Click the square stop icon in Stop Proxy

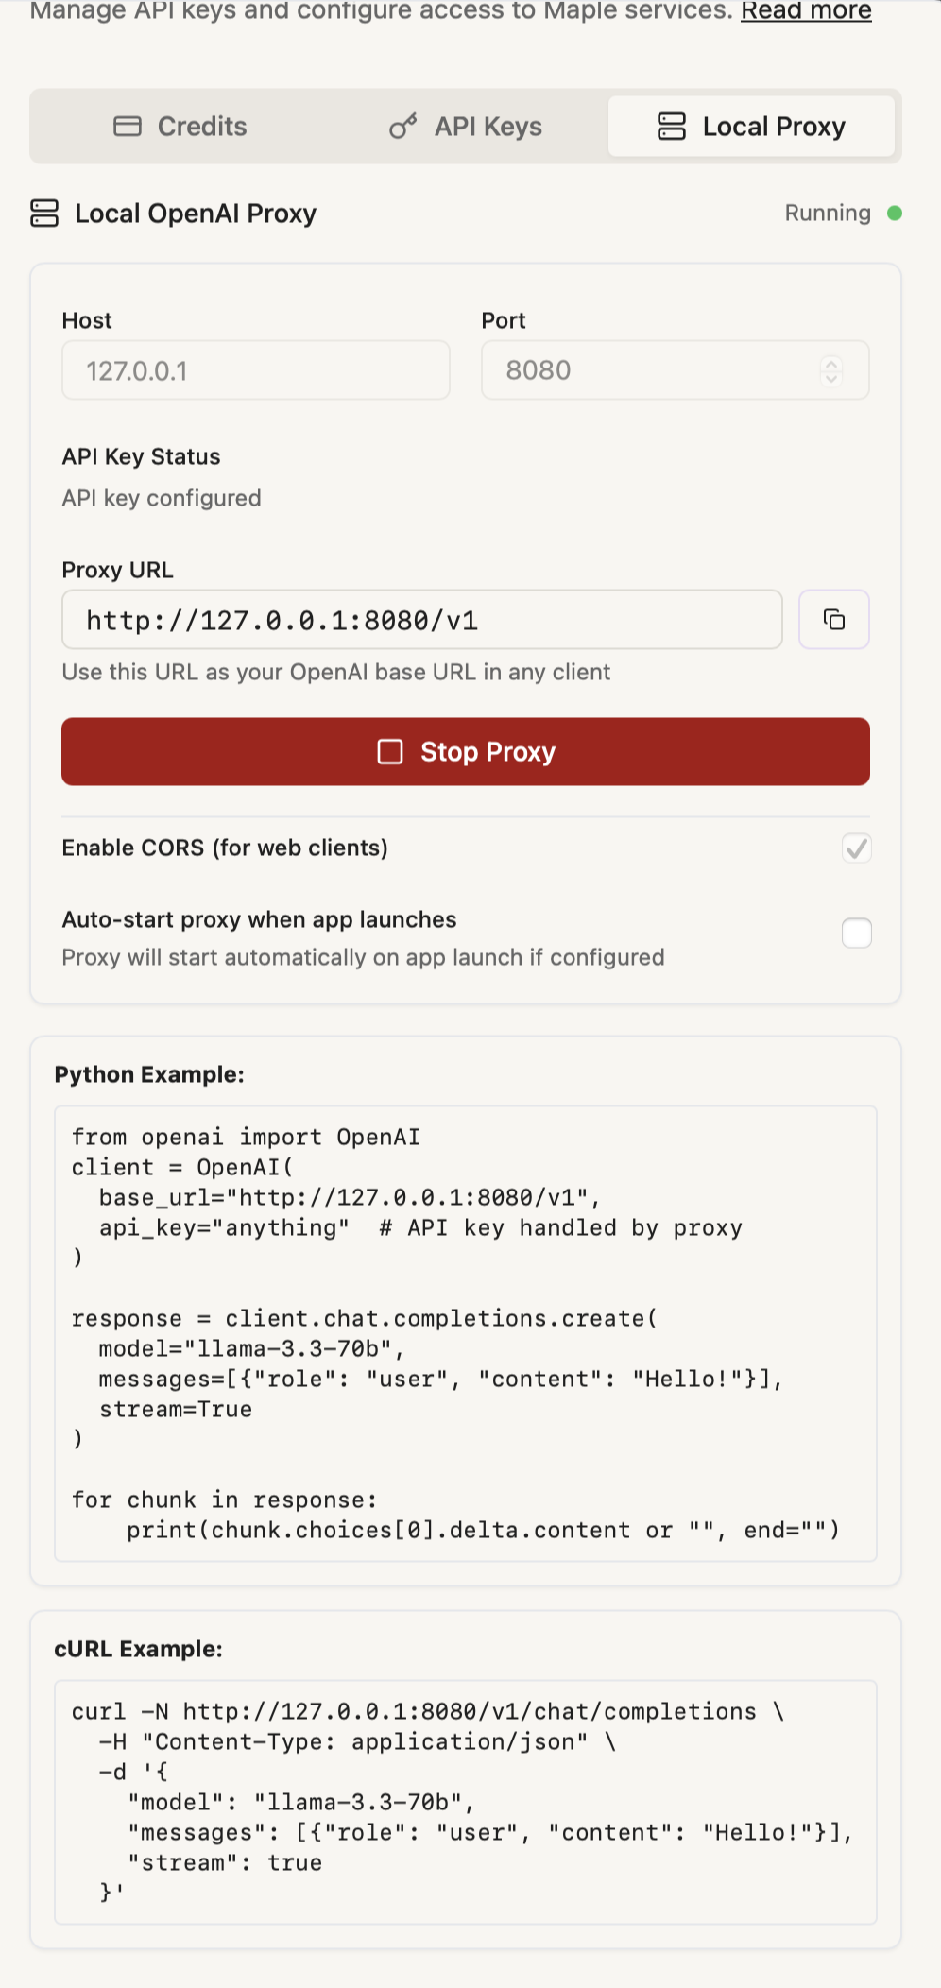tap(390, 752)
